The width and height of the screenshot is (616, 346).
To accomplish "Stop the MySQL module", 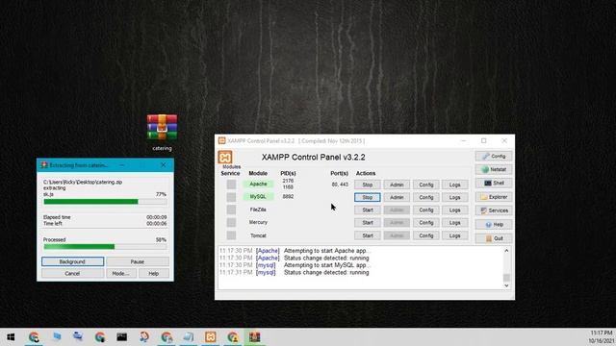I will click(x=368, y=197).
